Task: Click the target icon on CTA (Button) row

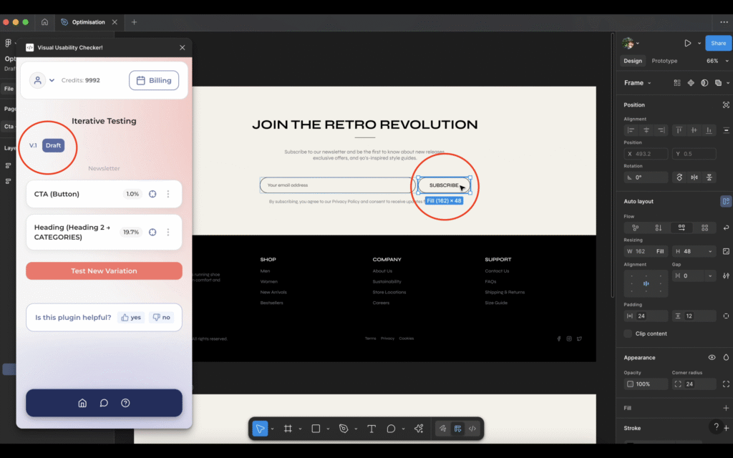Action: (x=152, y=194)
